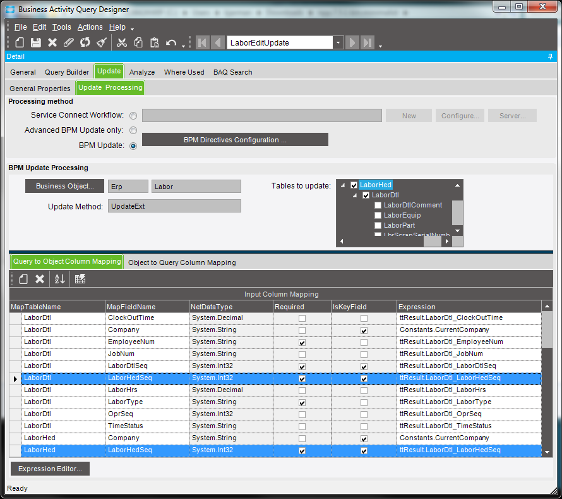
Task: Add new mapping row icon in grid toolbar
Action: click(x=23, y=279)
